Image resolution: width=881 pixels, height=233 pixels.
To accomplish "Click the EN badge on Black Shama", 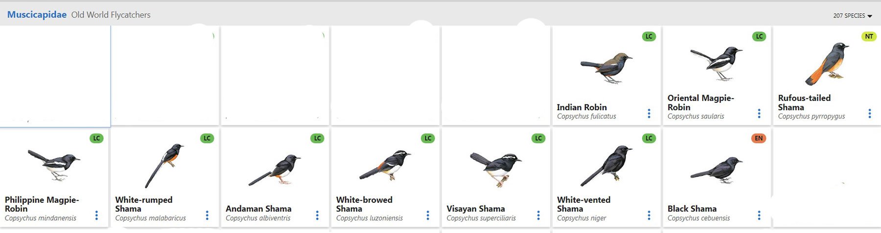I will (x=759, y=138).
